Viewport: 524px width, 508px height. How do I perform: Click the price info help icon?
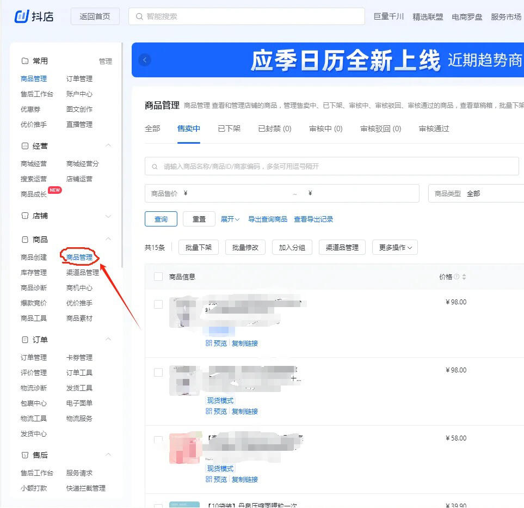[x=457, y=277]
